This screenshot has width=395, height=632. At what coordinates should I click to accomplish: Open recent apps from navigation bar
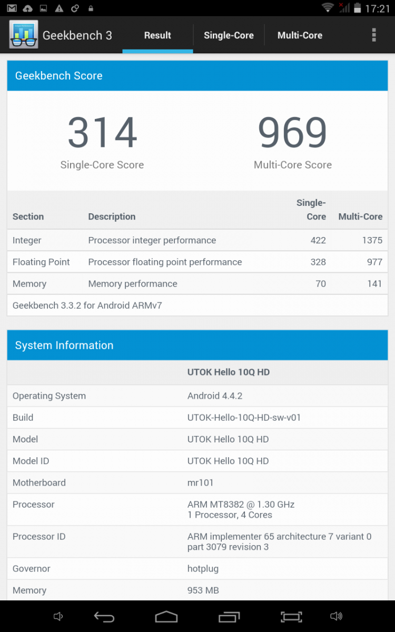[229, 616]
